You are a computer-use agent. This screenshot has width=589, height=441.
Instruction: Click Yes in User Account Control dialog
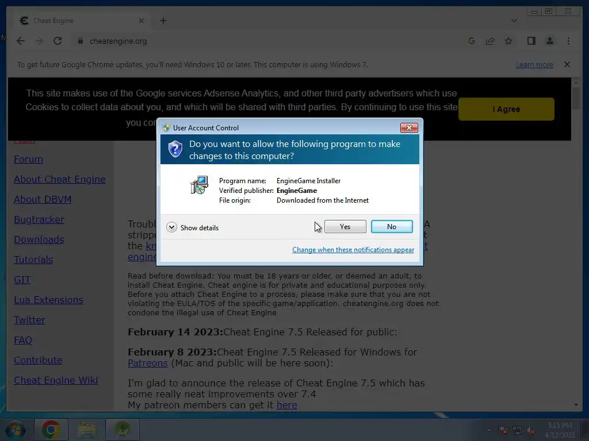tap(345, 226)
